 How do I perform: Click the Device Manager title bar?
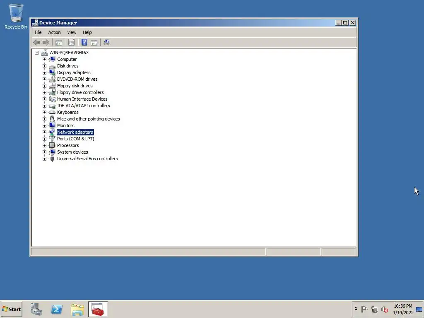tap(184, 23)
